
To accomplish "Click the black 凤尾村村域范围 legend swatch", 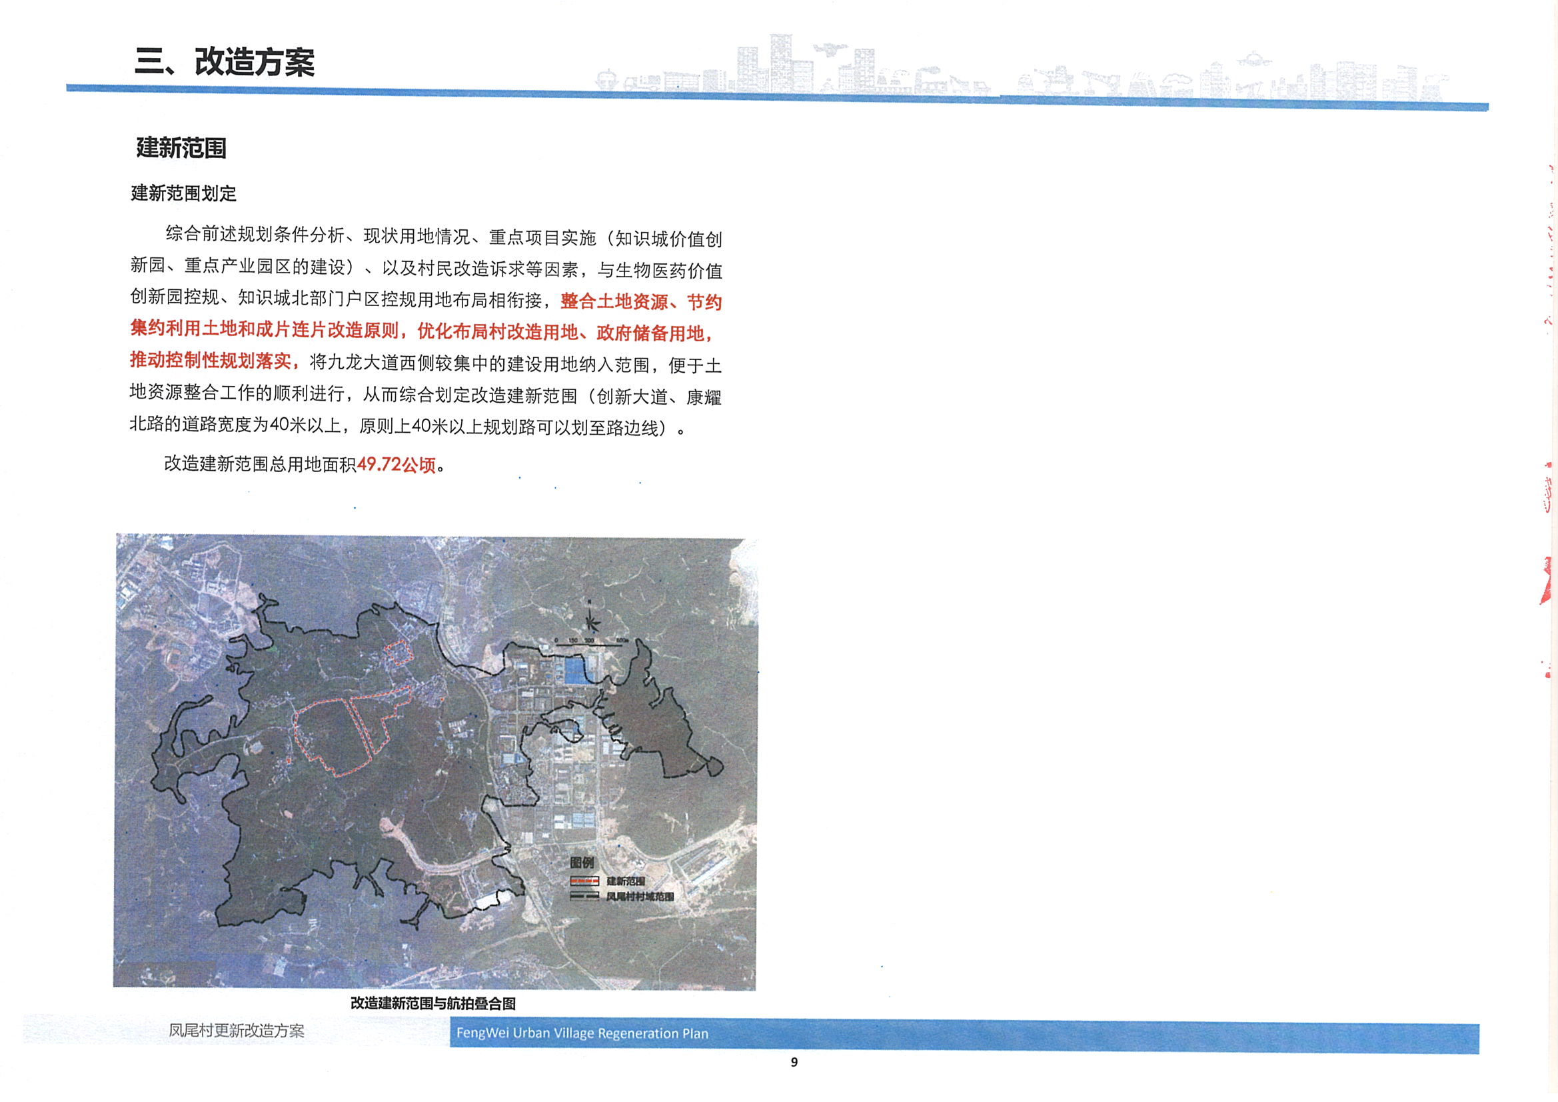I will click(584, 896).
